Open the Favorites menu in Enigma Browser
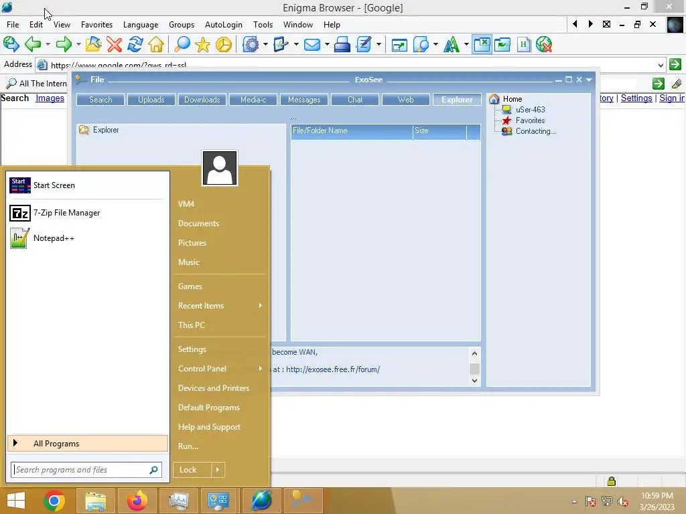This screenshot has width=686, height=514. click(x=96, y=25)
